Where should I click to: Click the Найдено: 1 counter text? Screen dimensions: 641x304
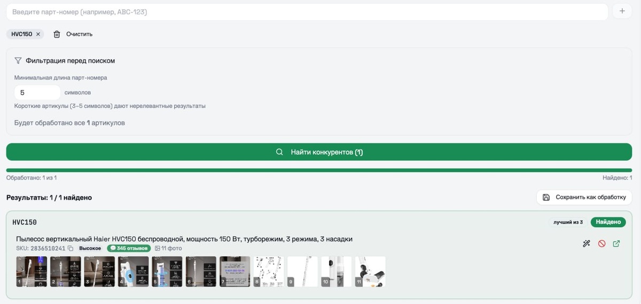pos(616,178)
